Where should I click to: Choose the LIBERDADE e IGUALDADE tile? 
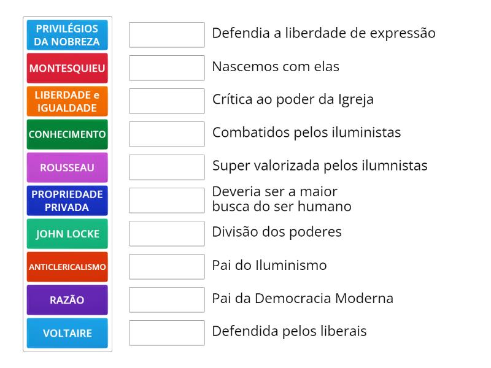(67, 101)
